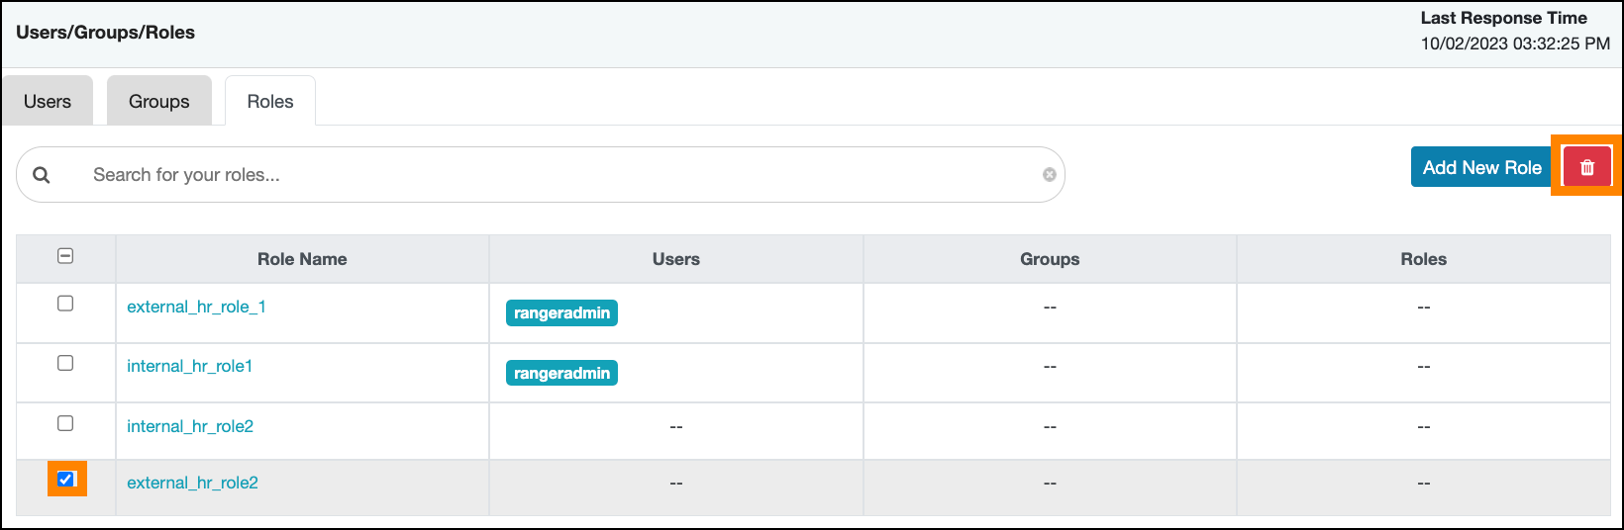Screen dimensions: 1624x530
Task: Focus the Search for your roles field
Action: pos(555,175)
